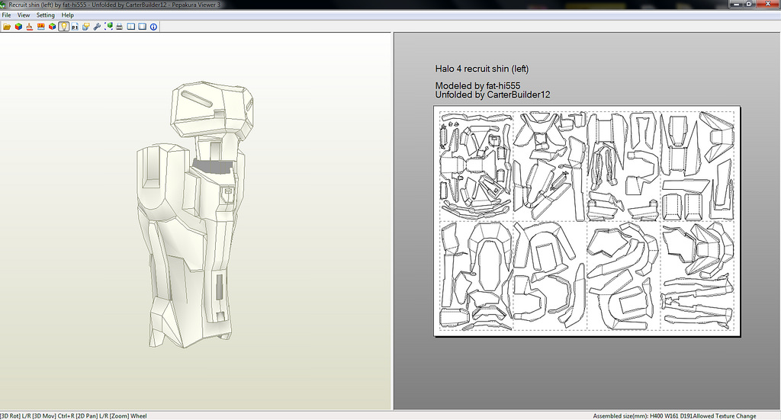
Task: Click the first colored cube icon in toolbar
Action: (x=18, y=27)
